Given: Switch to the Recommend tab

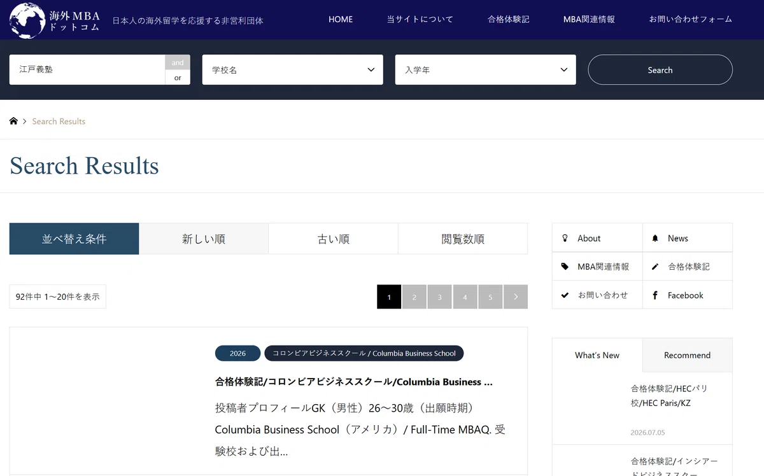Looking at the screenshot, I should [x=688, y=355].
